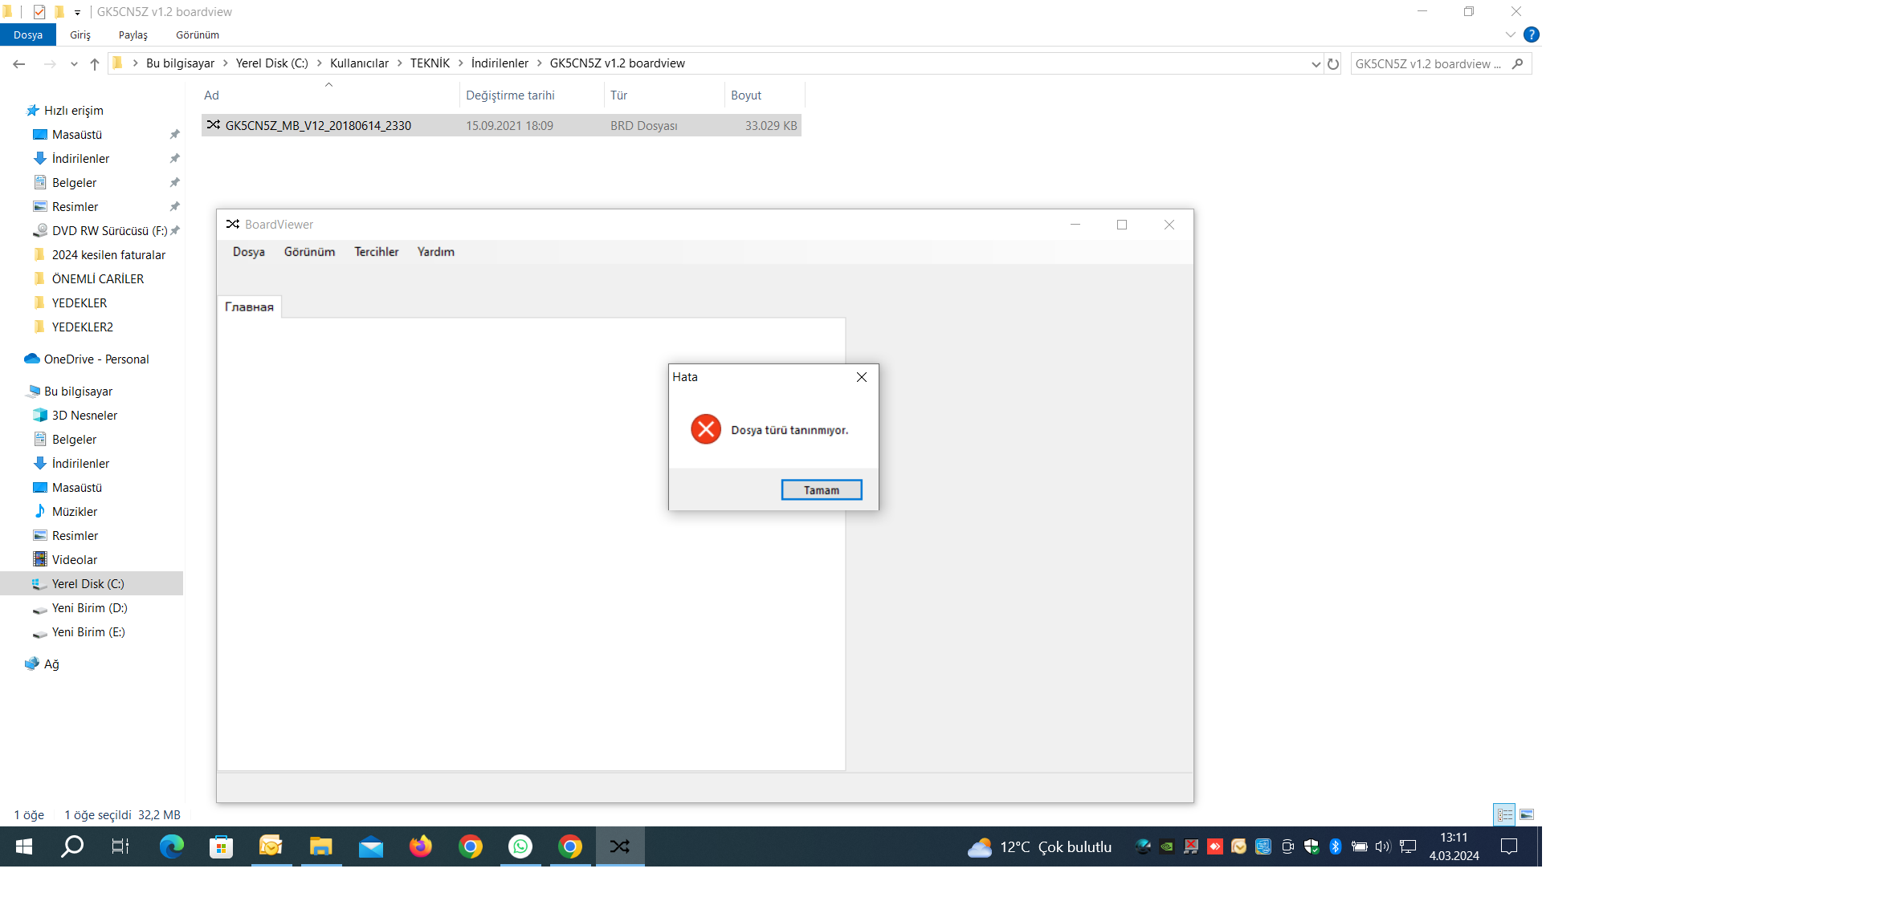Open recent locations dropdown arrow
This screenshot has width=1897, height=897.
(x=74, y=63)
